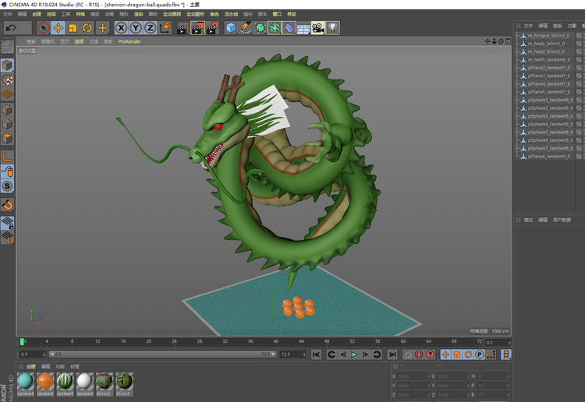Open the Deformer bend icon

pos(289,28)
